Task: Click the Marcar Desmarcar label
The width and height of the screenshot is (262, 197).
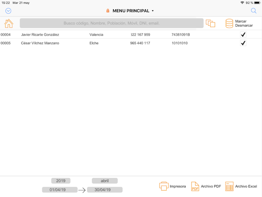Action: 244,23
